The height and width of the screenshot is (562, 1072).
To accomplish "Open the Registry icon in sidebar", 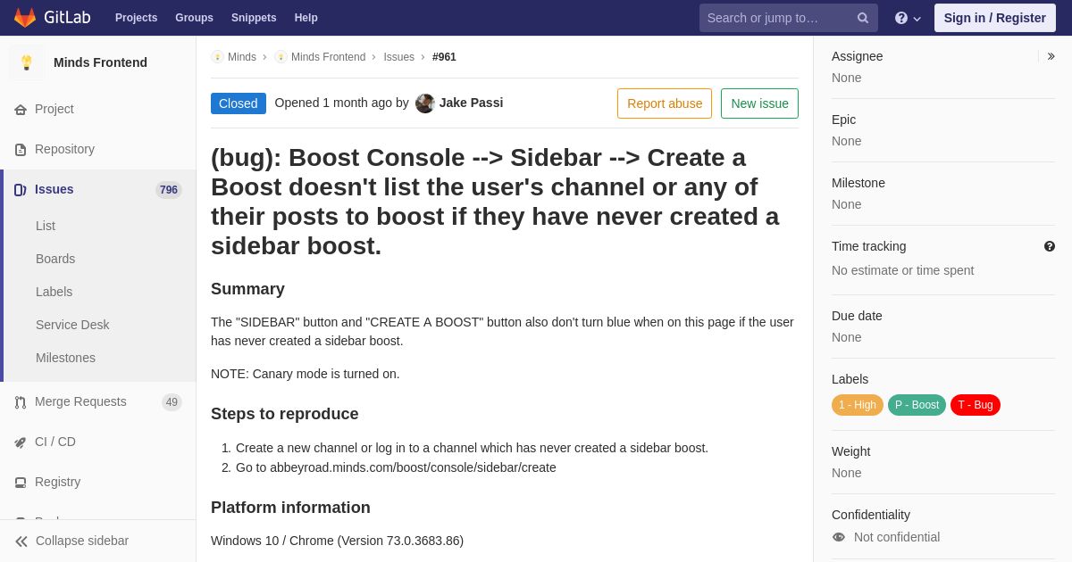I will 21,483.
